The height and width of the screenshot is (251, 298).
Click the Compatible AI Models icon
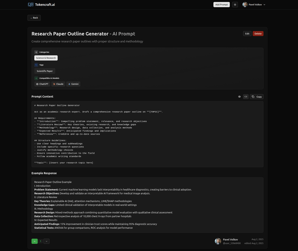36,78
